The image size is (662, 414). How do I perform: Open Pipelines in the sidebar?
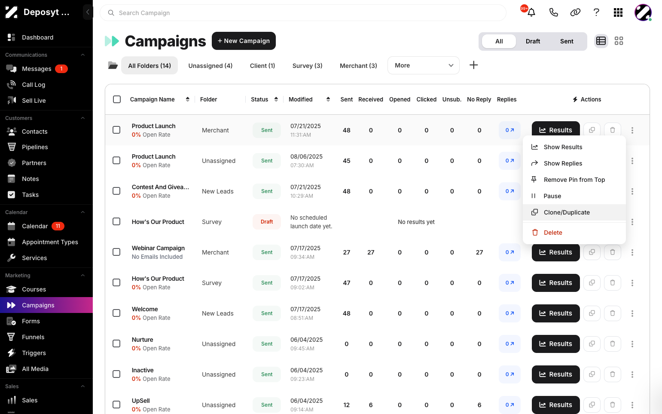[46, 147]
